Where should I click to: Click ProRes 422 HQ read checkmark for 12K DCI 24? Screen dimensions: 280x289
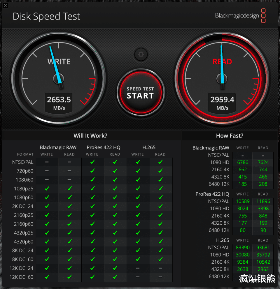pyautogui.click(x=115, y=268)
